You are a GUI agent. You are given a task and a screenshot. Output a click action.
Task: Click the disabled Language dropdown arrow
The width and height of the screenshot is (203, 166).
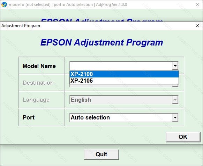175,100
